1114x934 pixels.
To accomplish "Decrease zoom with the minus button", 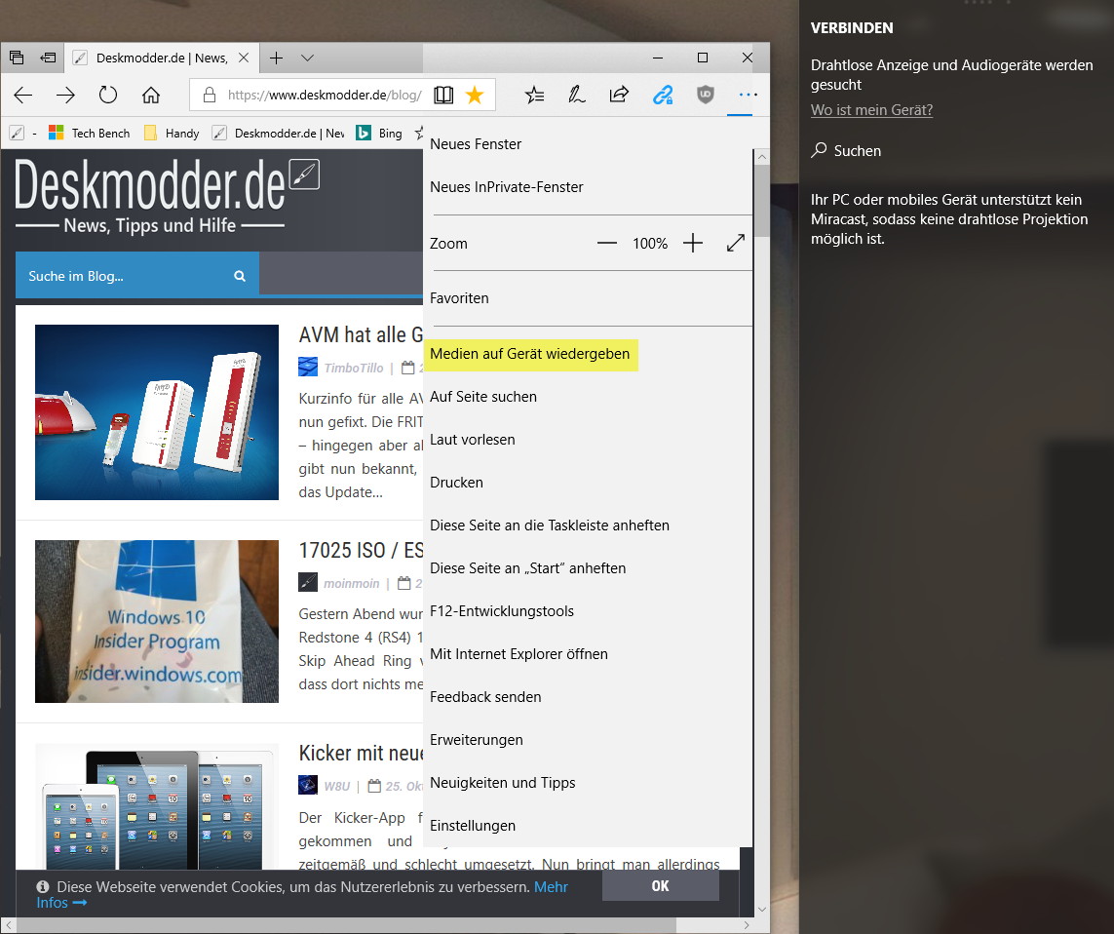I will (x=607, y=243).
